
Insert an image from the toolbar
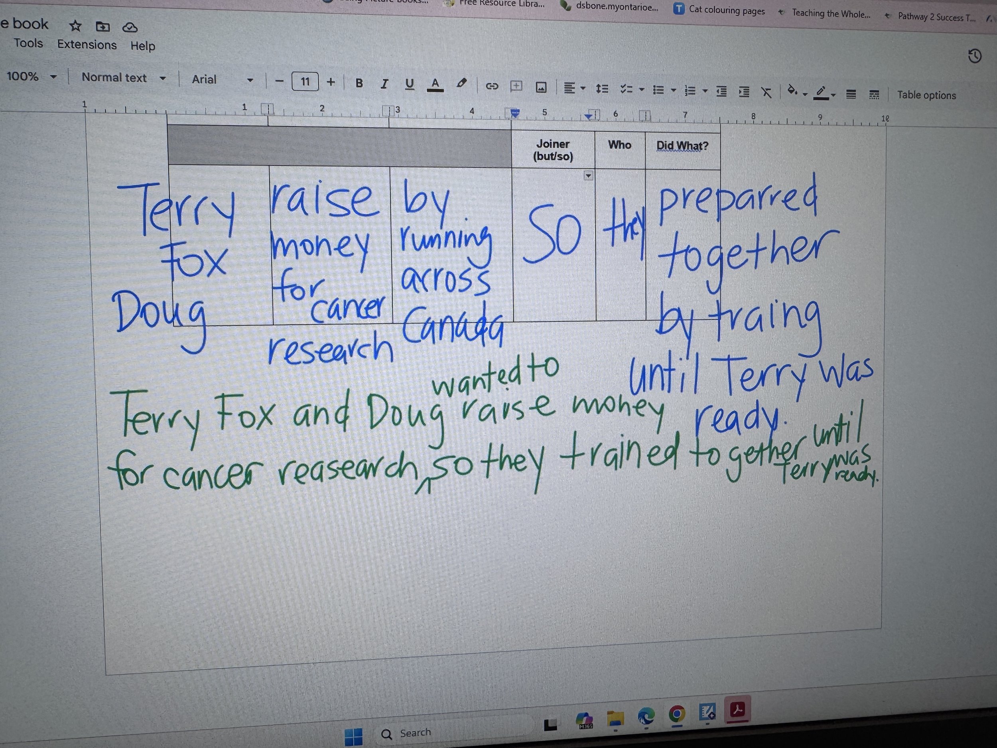click(541, 87)
